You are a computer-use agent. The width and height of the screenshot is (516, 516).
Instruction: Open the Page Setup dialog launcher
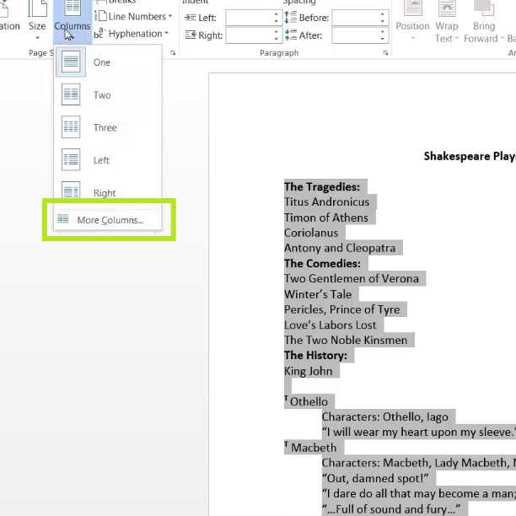click(173, 52)
